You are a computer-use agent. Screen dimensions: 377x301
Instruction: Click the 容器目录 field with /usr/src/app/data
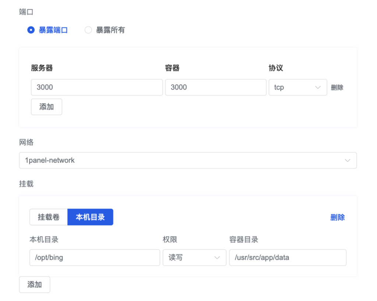pos(288,258)
